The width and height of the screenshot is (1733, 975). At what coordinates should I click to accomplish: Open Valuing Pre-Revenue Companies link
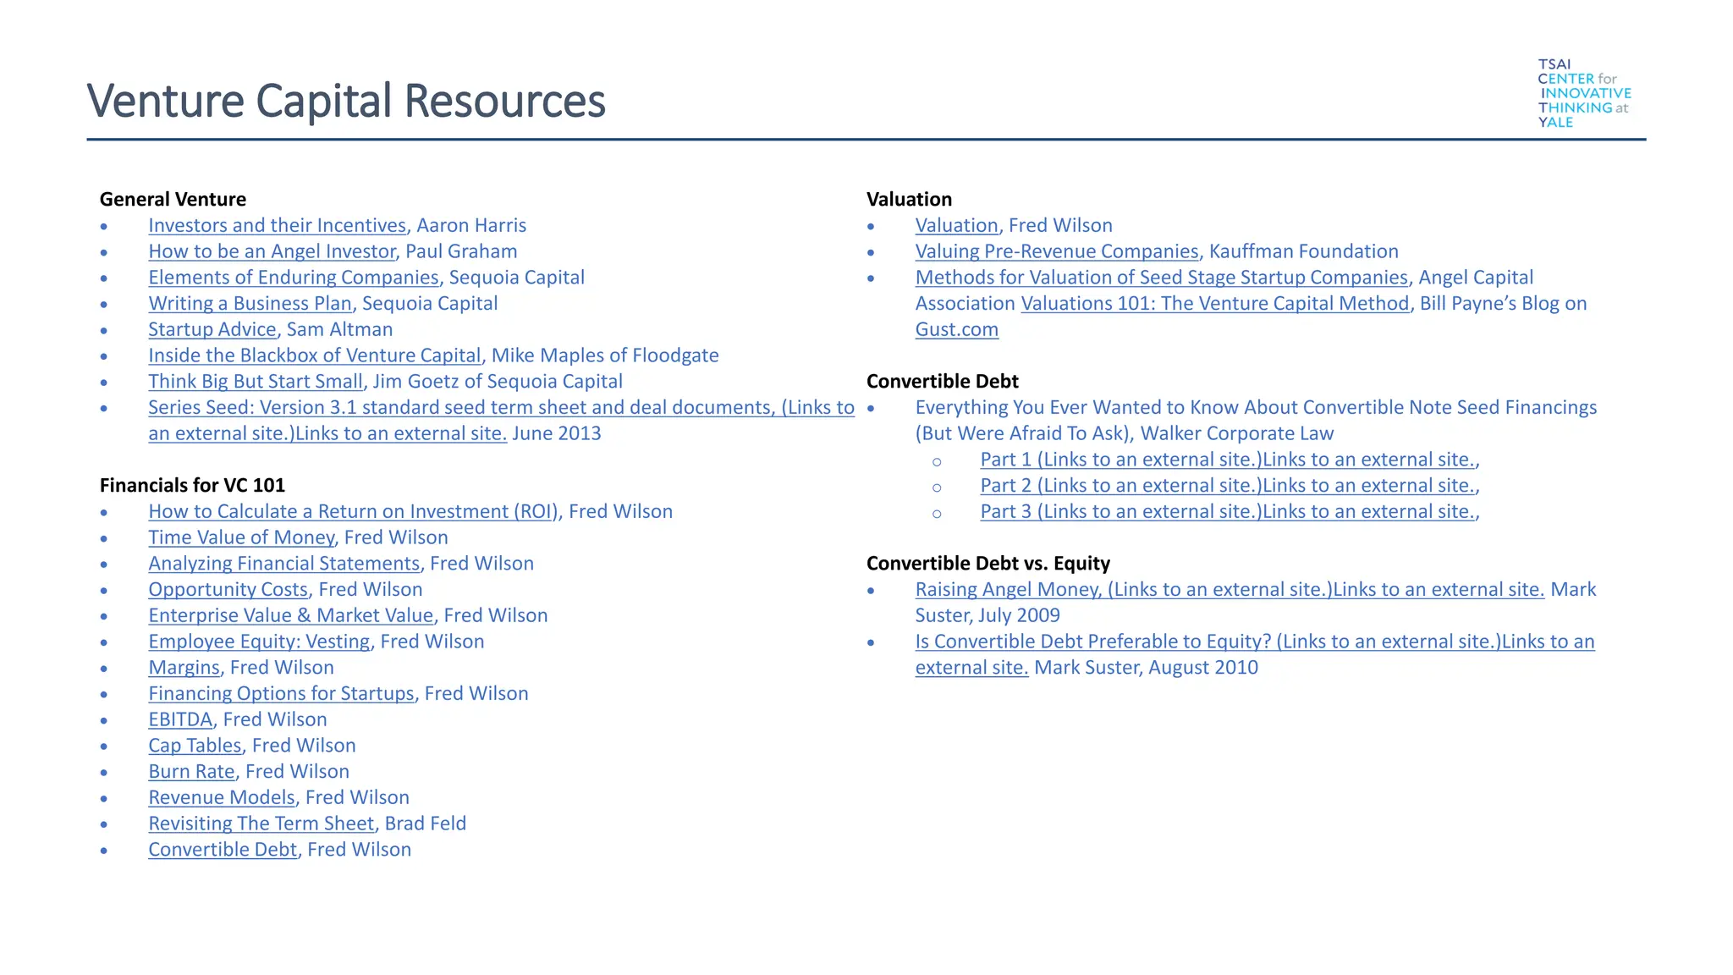tap(1057, 251)
